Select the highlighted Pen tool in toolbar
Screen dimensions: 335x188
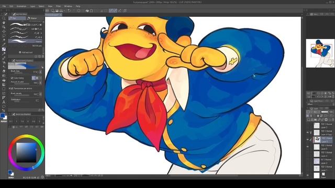tap(4, 49)
